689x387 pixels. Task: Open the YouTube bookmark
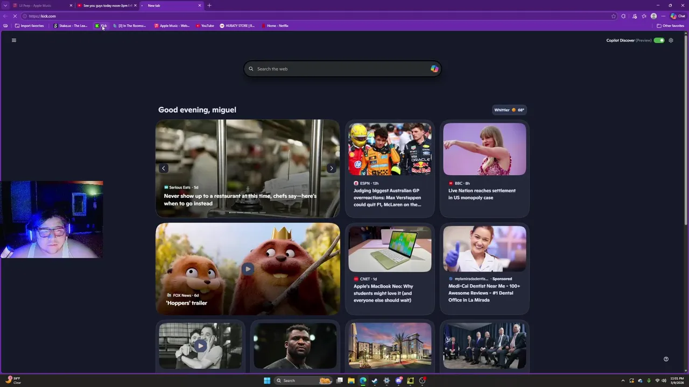tap(205, 26)
